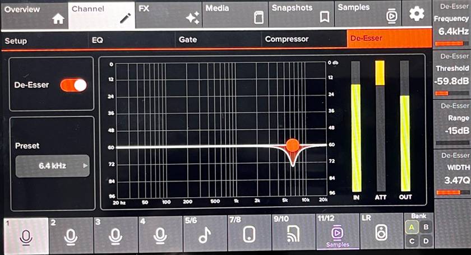
Task: Open the Snapshots page
Action: [301, 14]
